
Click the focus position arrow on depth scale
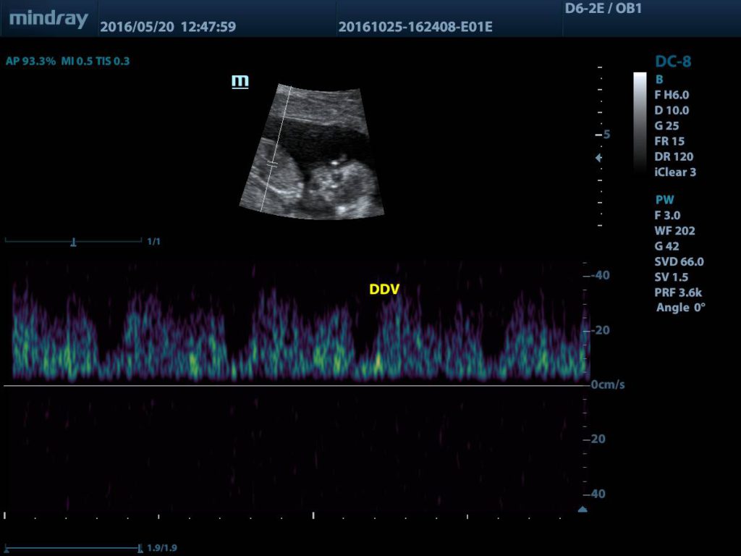598,157
